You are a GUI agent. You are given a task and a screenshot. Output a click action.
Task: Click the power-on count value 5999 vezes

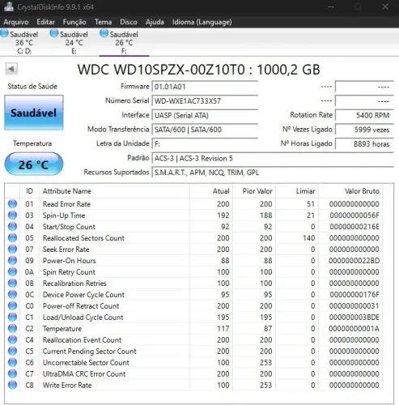364,130
